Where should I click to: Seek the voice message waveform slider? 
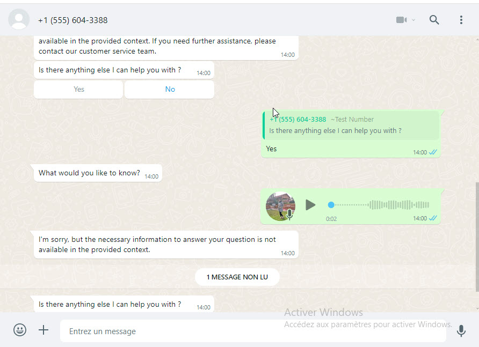[379, 205]
